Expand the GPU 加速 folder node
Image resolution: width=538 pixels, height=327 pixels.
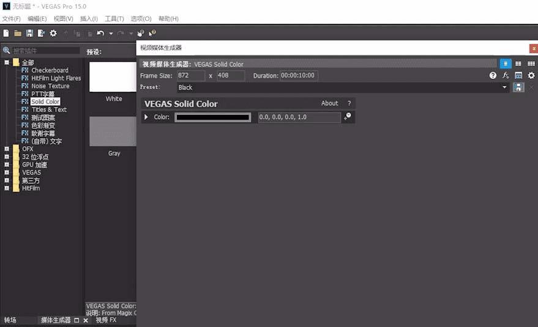(7, 164)
